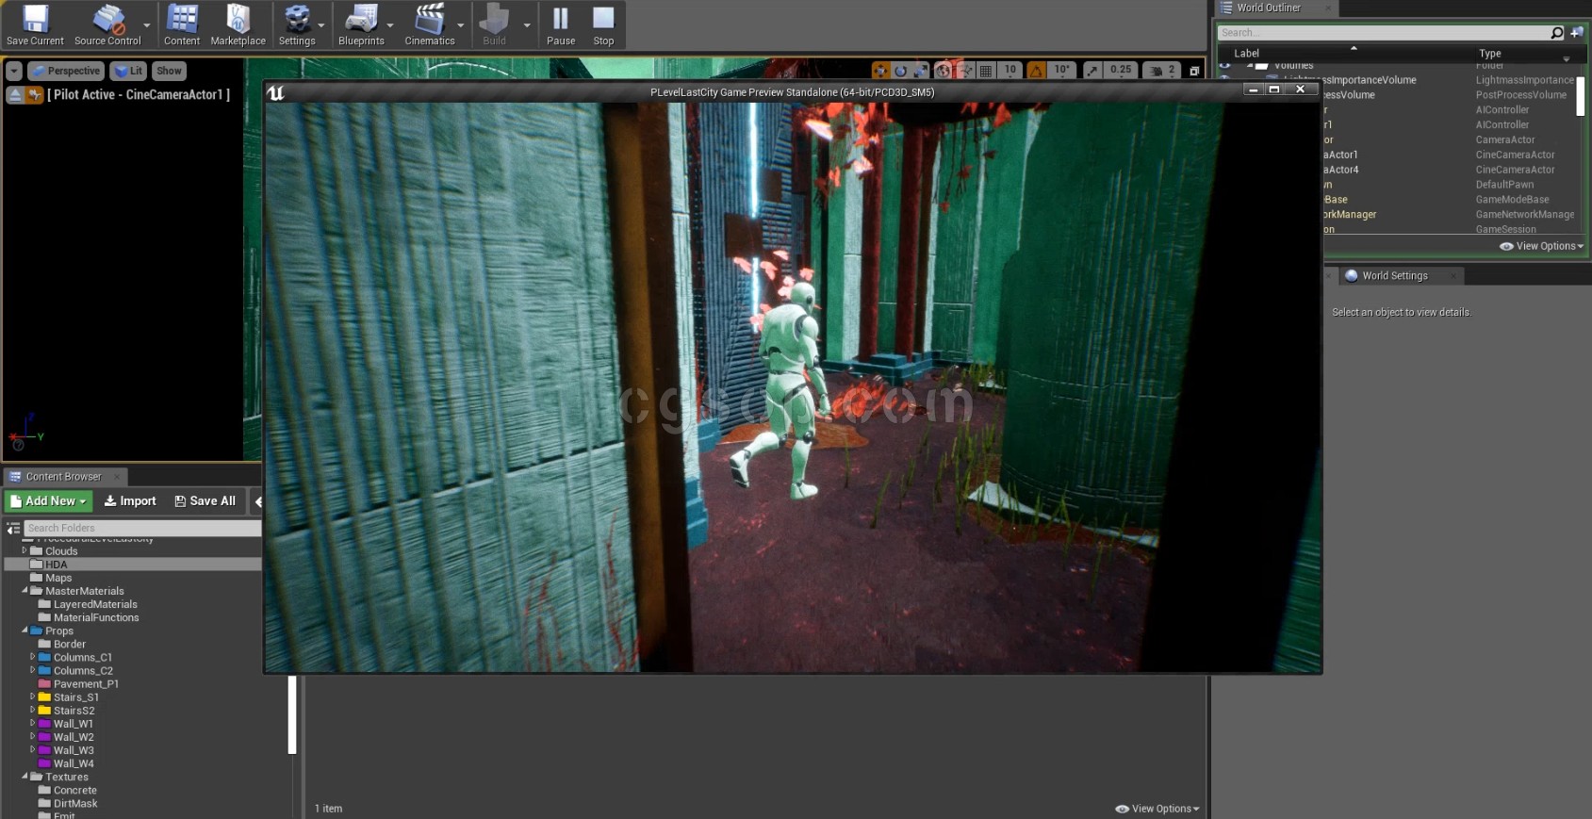Expand the Clouds folder
The width and height of the screenshot is (1592, 819).
click(25, 550)
